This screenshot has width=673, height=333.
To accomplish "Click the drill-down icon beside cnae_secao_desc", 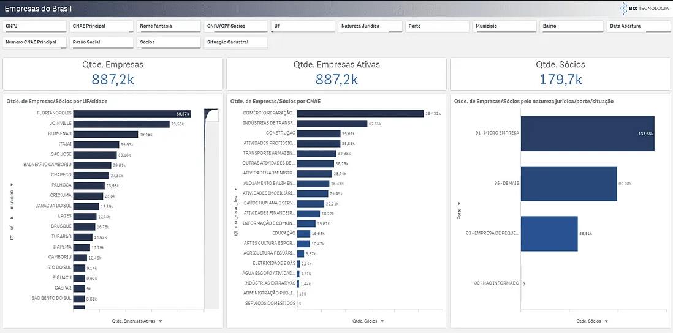I will click(235, 233).
